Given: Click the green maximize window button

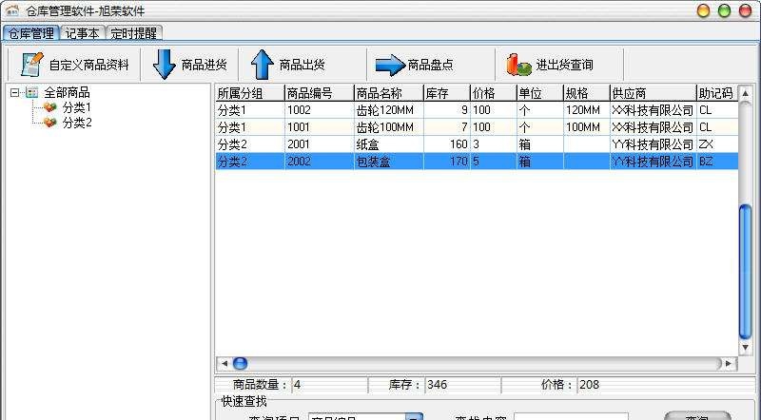Looking at the screenshot, I should (x=724, y=10).
